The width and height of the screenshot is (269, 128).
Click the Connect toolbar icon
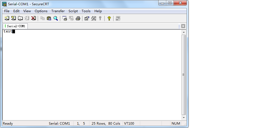coord(7,18)
